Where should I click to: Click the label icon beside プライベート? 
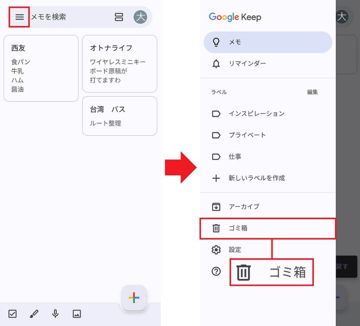pos(216,135)
